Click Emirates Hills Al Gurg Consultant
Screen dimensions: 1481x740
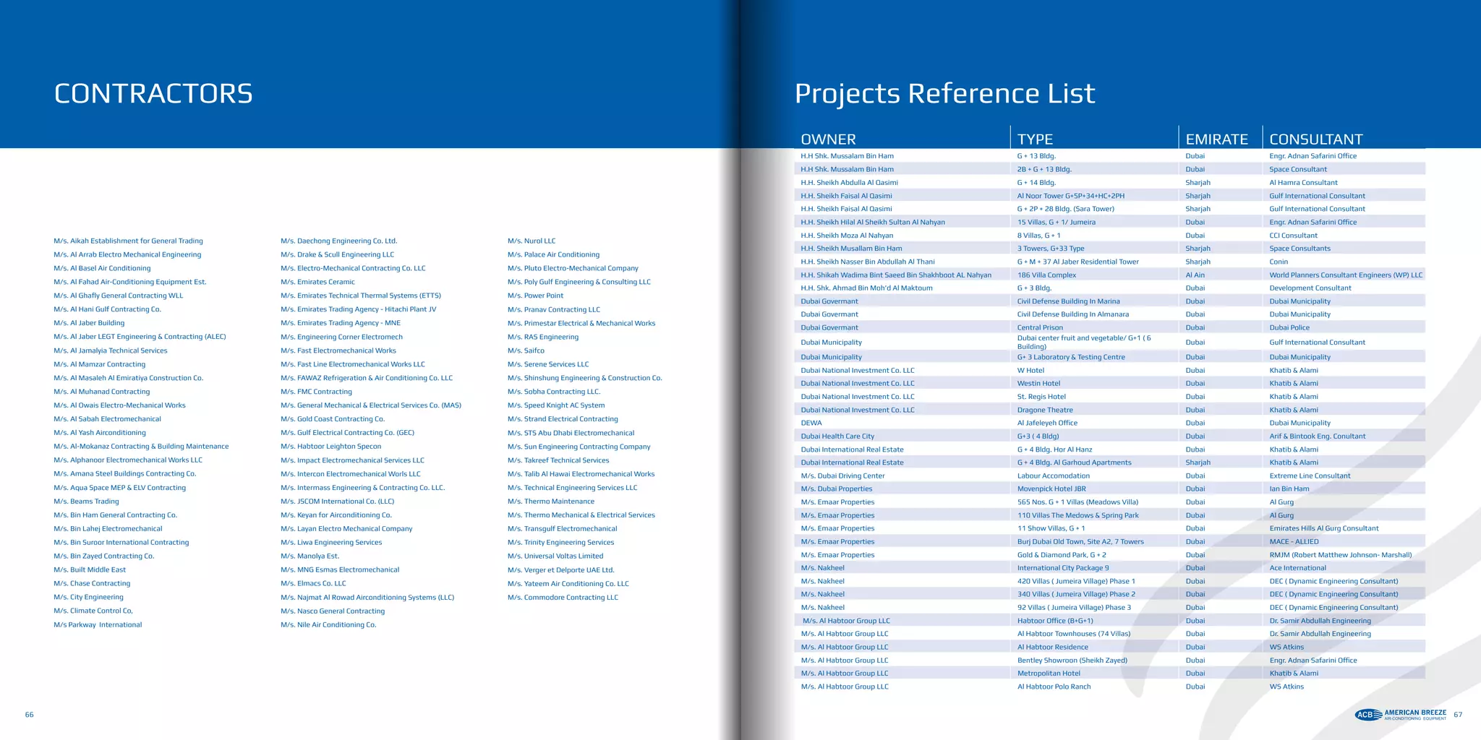click(x=1324, y=529)
